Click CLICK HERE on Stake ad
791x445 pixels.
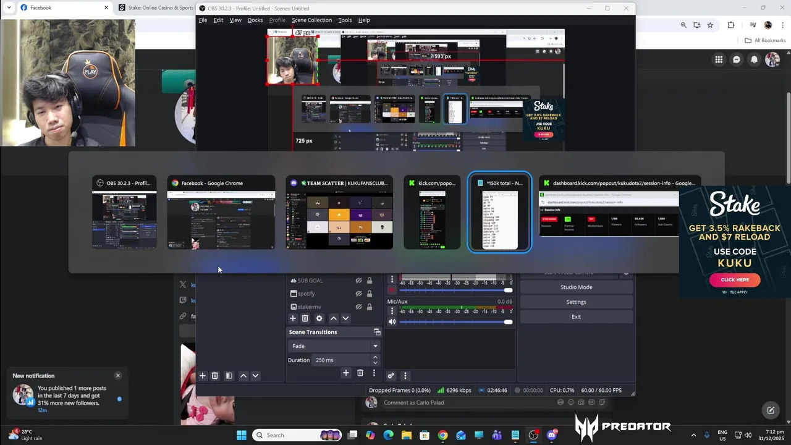(735, 280)
